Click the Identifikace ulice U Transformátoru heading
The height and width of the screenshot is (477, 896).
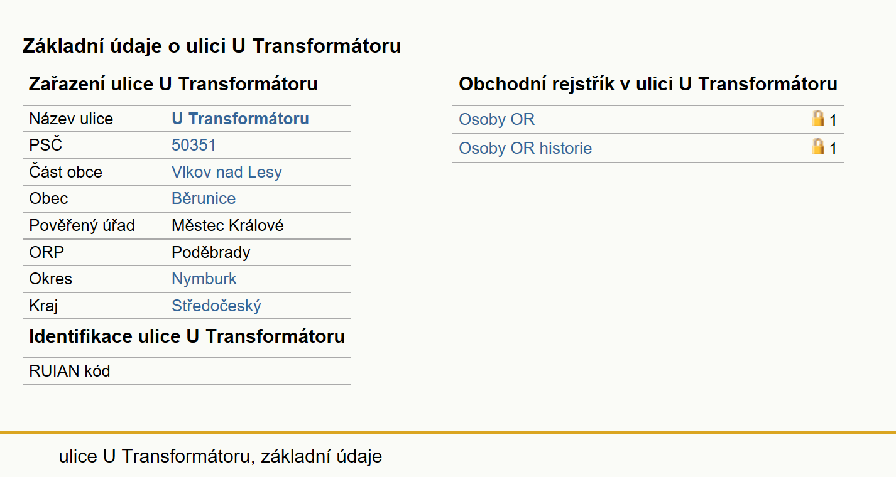tap(187, 336)
